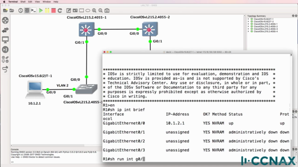Open the Terminal menu in menu bar
The height and width of the screenshot is (167, 298).
[x=13, y=2]
